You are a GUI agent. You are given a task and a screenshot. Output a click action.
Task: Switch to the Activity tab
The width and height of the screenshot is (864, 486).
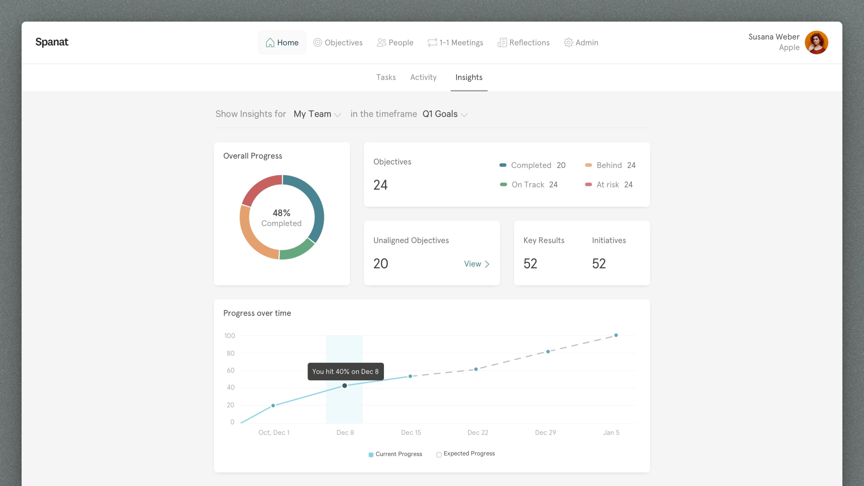423,77
